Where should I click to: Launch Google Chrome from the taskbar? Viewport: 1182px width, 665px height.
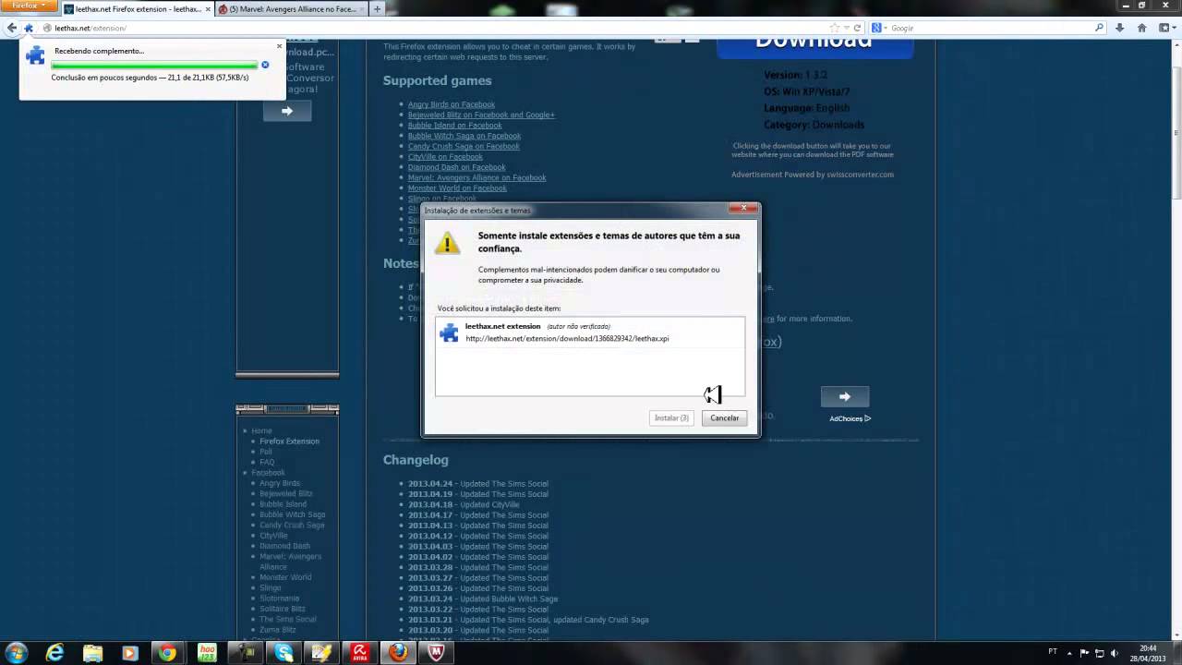coord(167,652)
